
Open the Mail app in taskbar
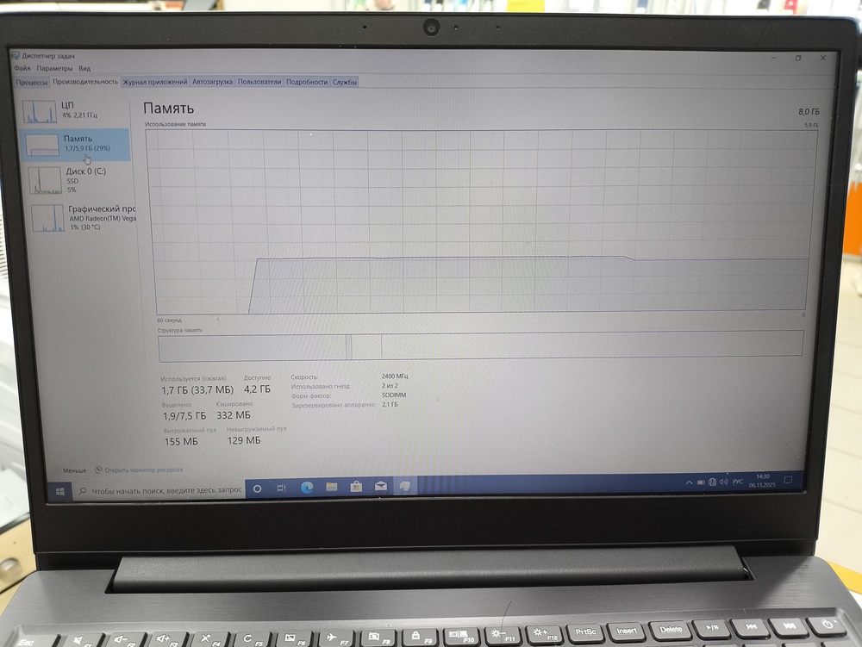tap(380, 488)
